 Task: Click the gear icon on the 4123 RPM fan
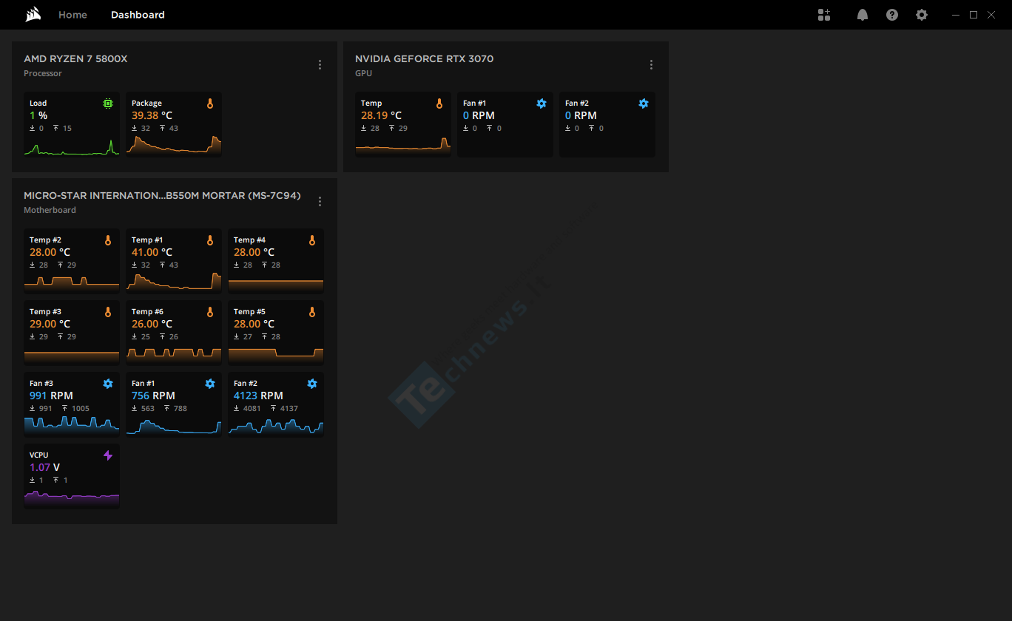312,384
